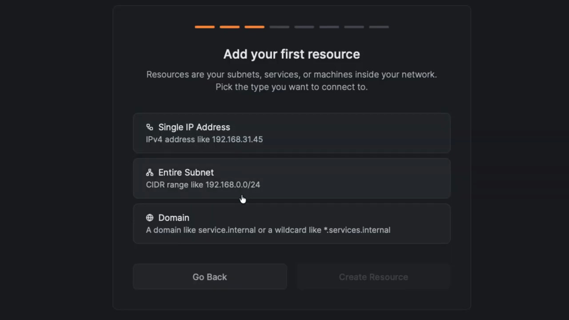Screen dimensions: 569x320
Task: Click the CIDR range example 192.168.0.0/24
Action: [x=232, y=185]
